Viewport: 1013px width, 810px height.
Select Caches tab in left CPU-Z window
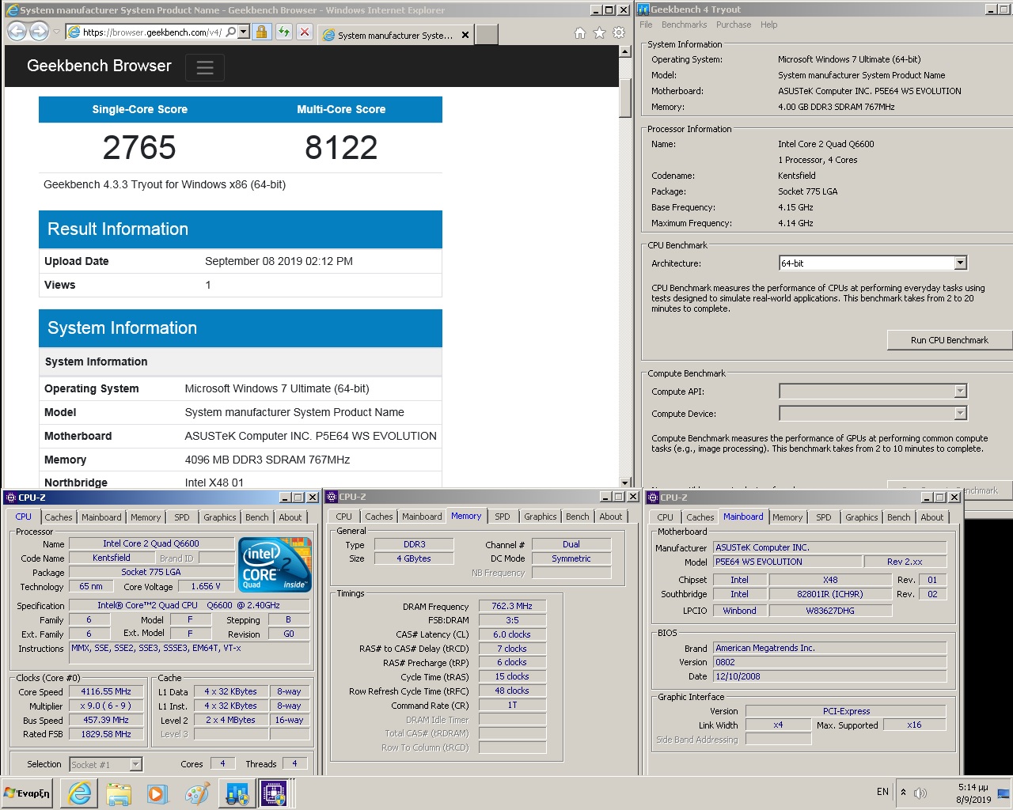[x=58, y=517]
